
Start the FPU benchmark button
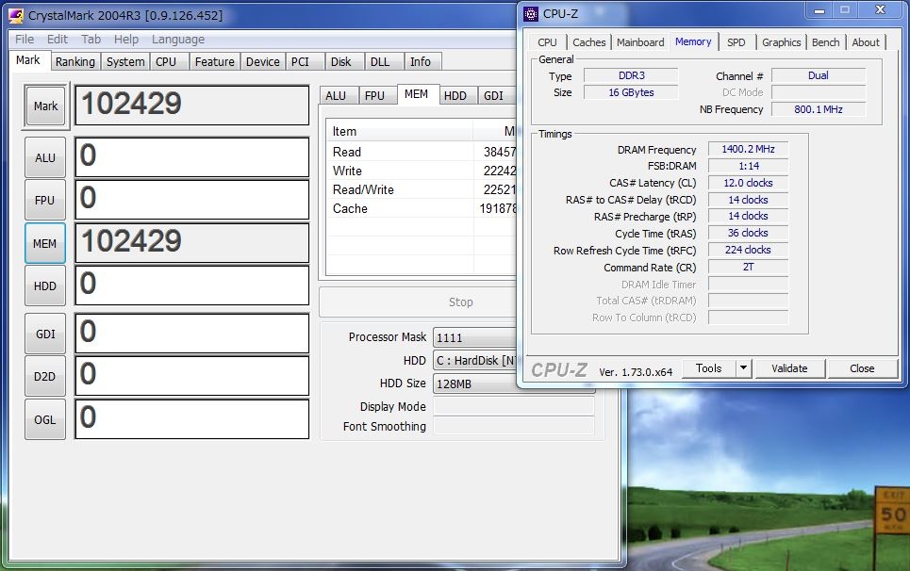(x=45, y=200)
